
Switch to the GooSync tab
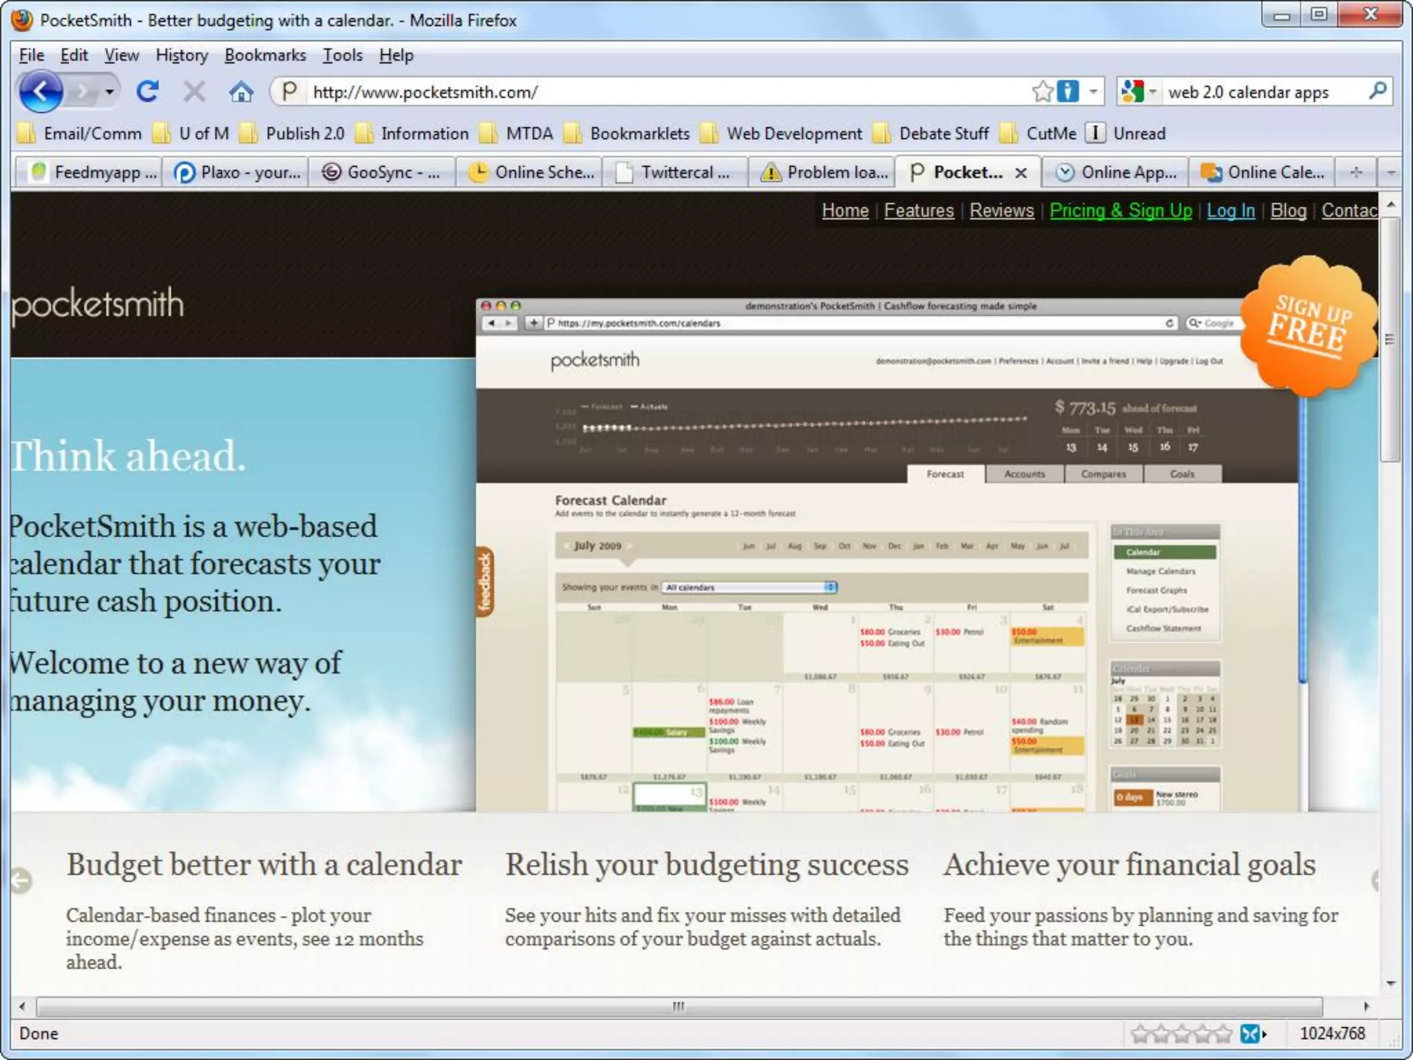(x=382, y=172)
